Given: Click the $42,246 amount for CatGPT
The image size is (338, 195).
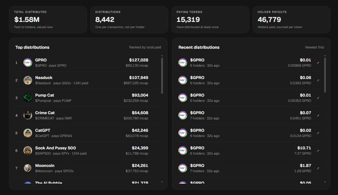Looking at the screenshot, I should 140,130.
